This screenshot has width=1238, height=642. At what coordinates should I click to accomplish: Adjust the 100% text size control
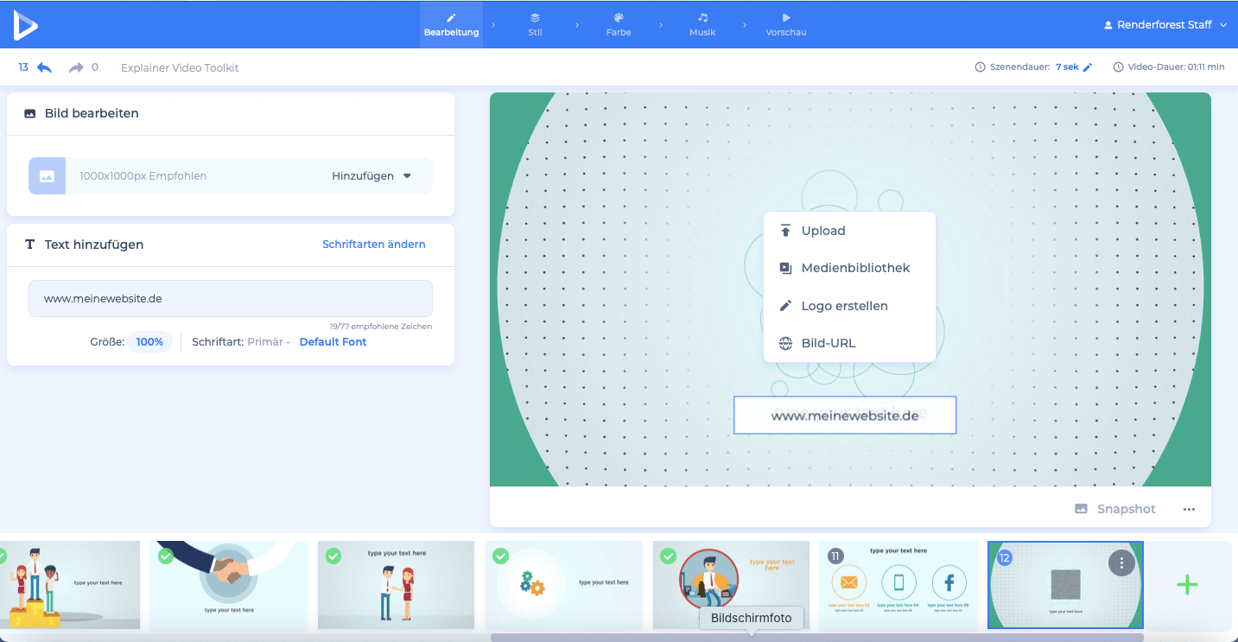tap(149, 342)
